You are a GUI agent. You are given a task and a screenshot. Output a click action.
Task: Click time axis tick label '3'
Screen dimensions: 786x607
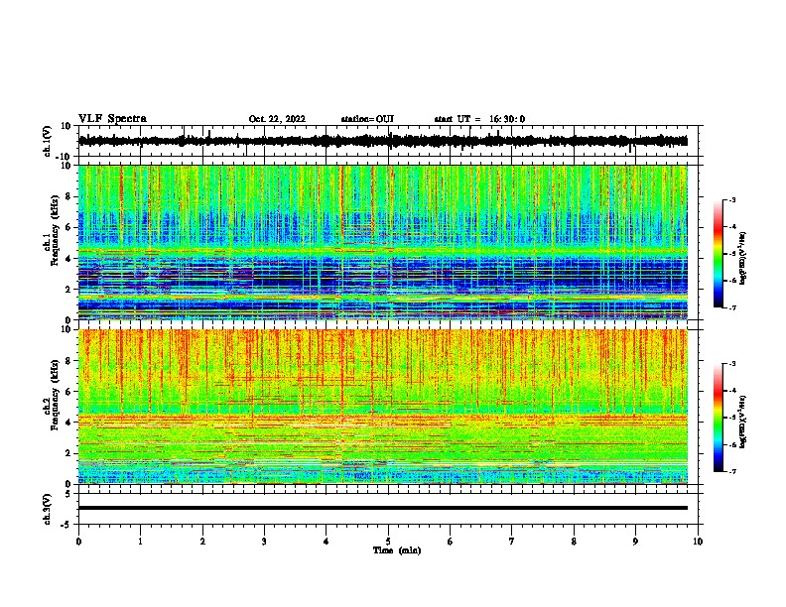pyautogui.click(x=264, y=542)
